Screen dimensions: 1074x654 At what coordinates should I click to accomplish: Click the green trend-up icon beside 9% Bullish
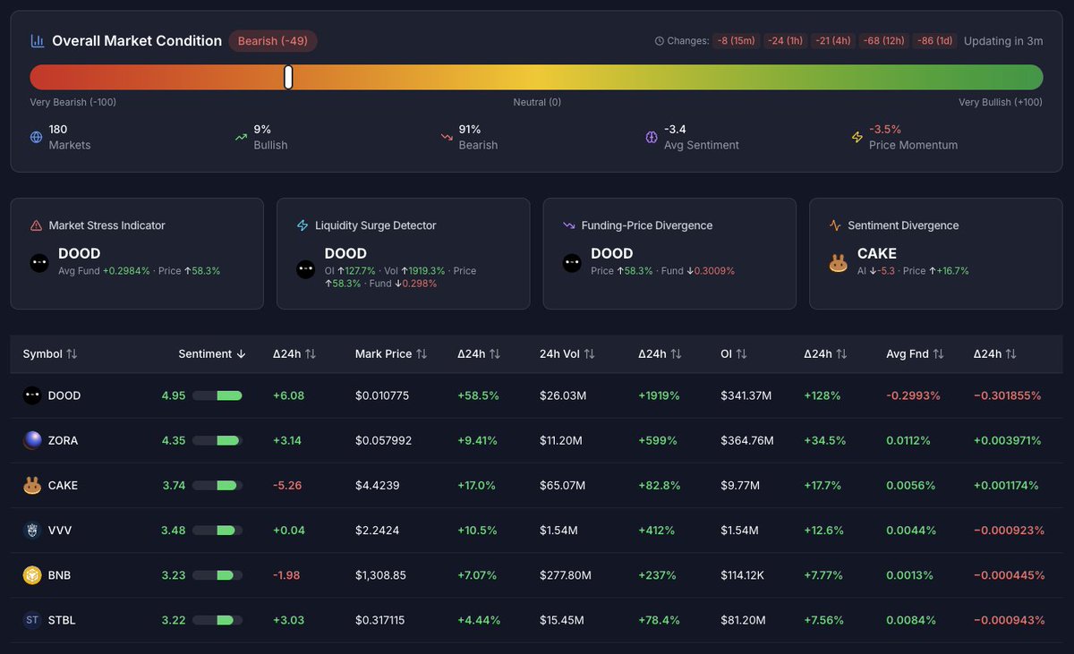(241, 137)
